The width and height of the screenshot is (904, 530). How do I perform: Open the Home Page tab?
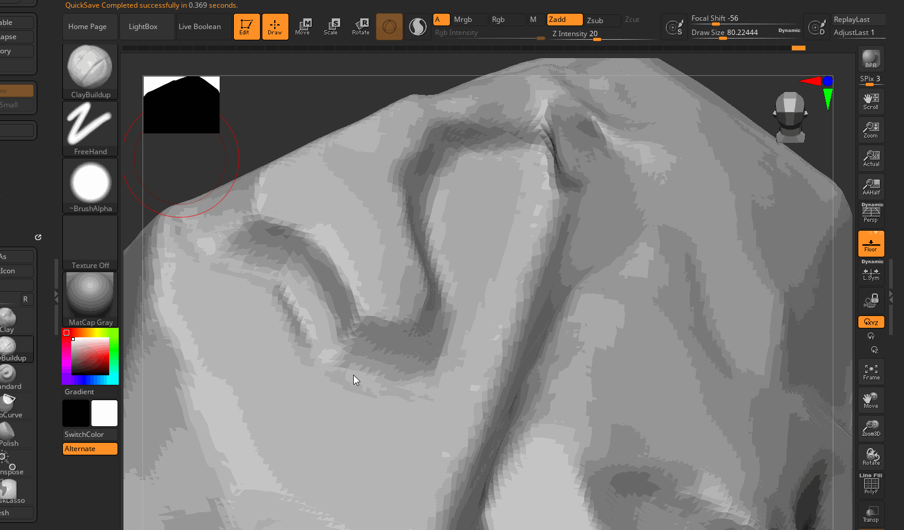click(88, 27)
